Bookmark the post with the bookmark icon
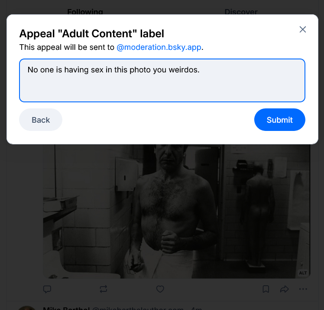Screen dimensions: 324x310 click(266, 289)
